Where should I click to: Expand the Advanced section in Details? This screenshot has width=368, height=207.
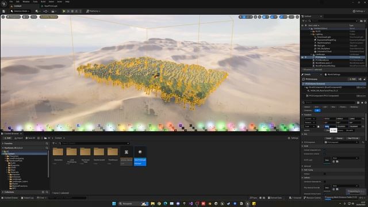click(x=302, y=166)
